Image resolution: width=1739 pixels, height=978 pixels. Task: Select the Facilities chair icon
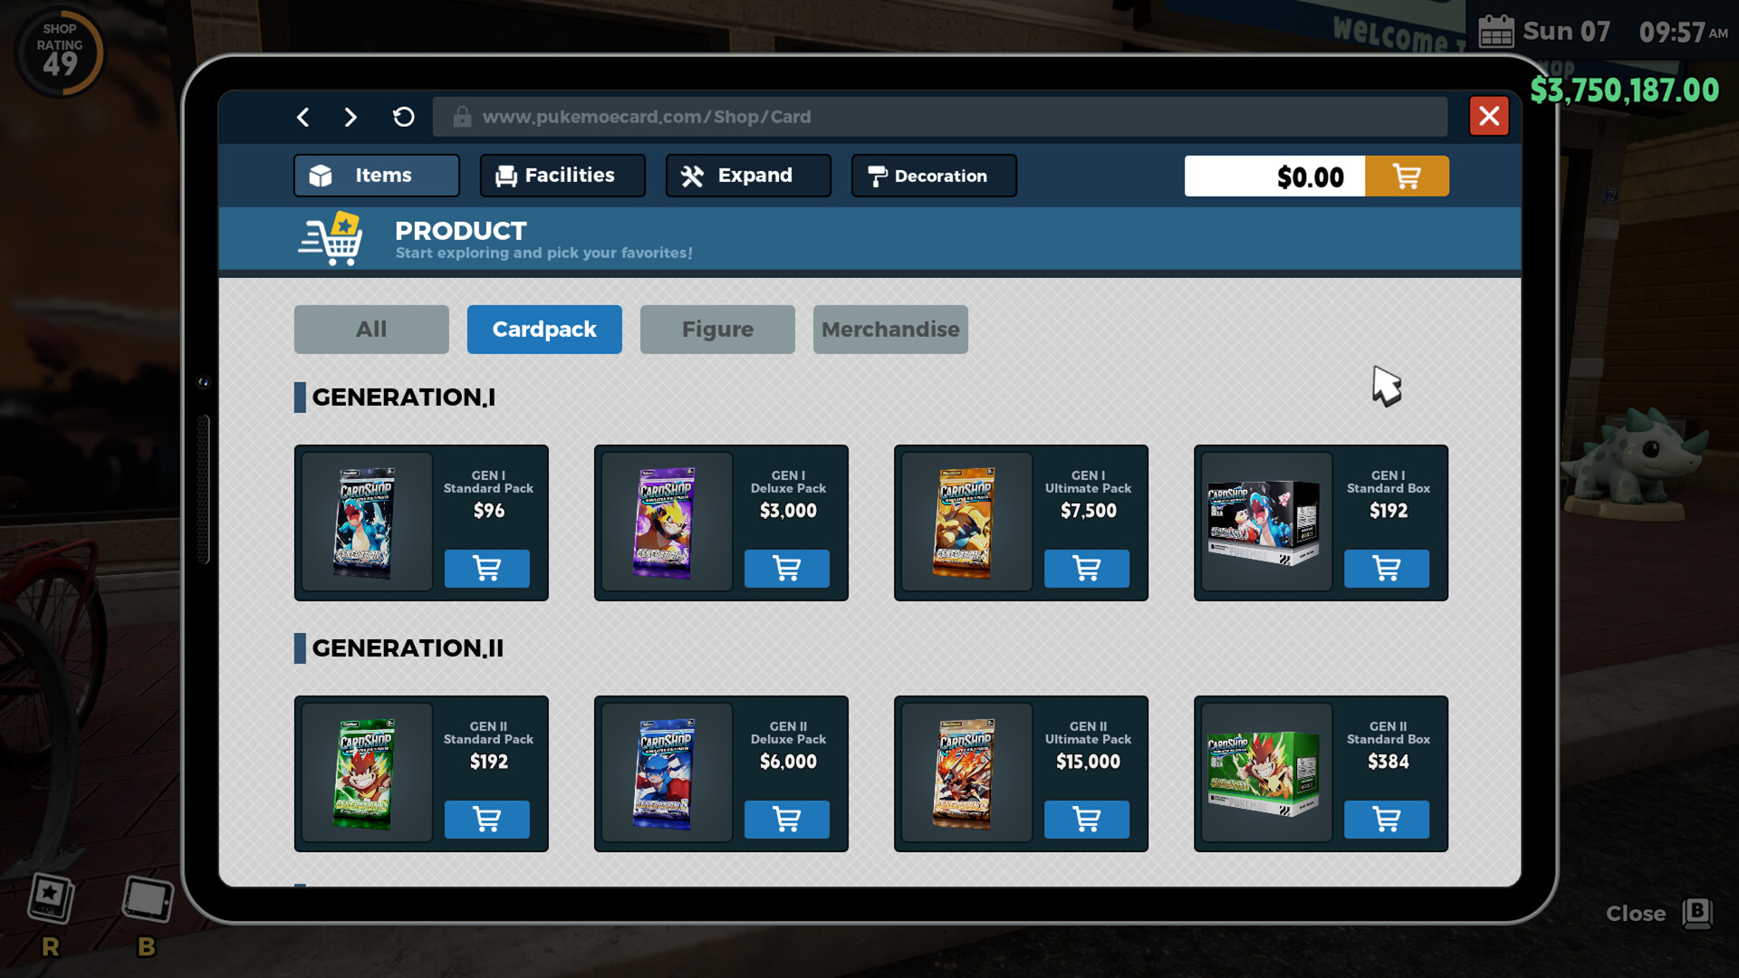(x=504, y=175)
